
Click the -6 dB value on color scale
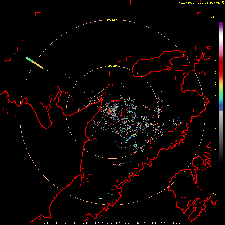tap(215, 172)
